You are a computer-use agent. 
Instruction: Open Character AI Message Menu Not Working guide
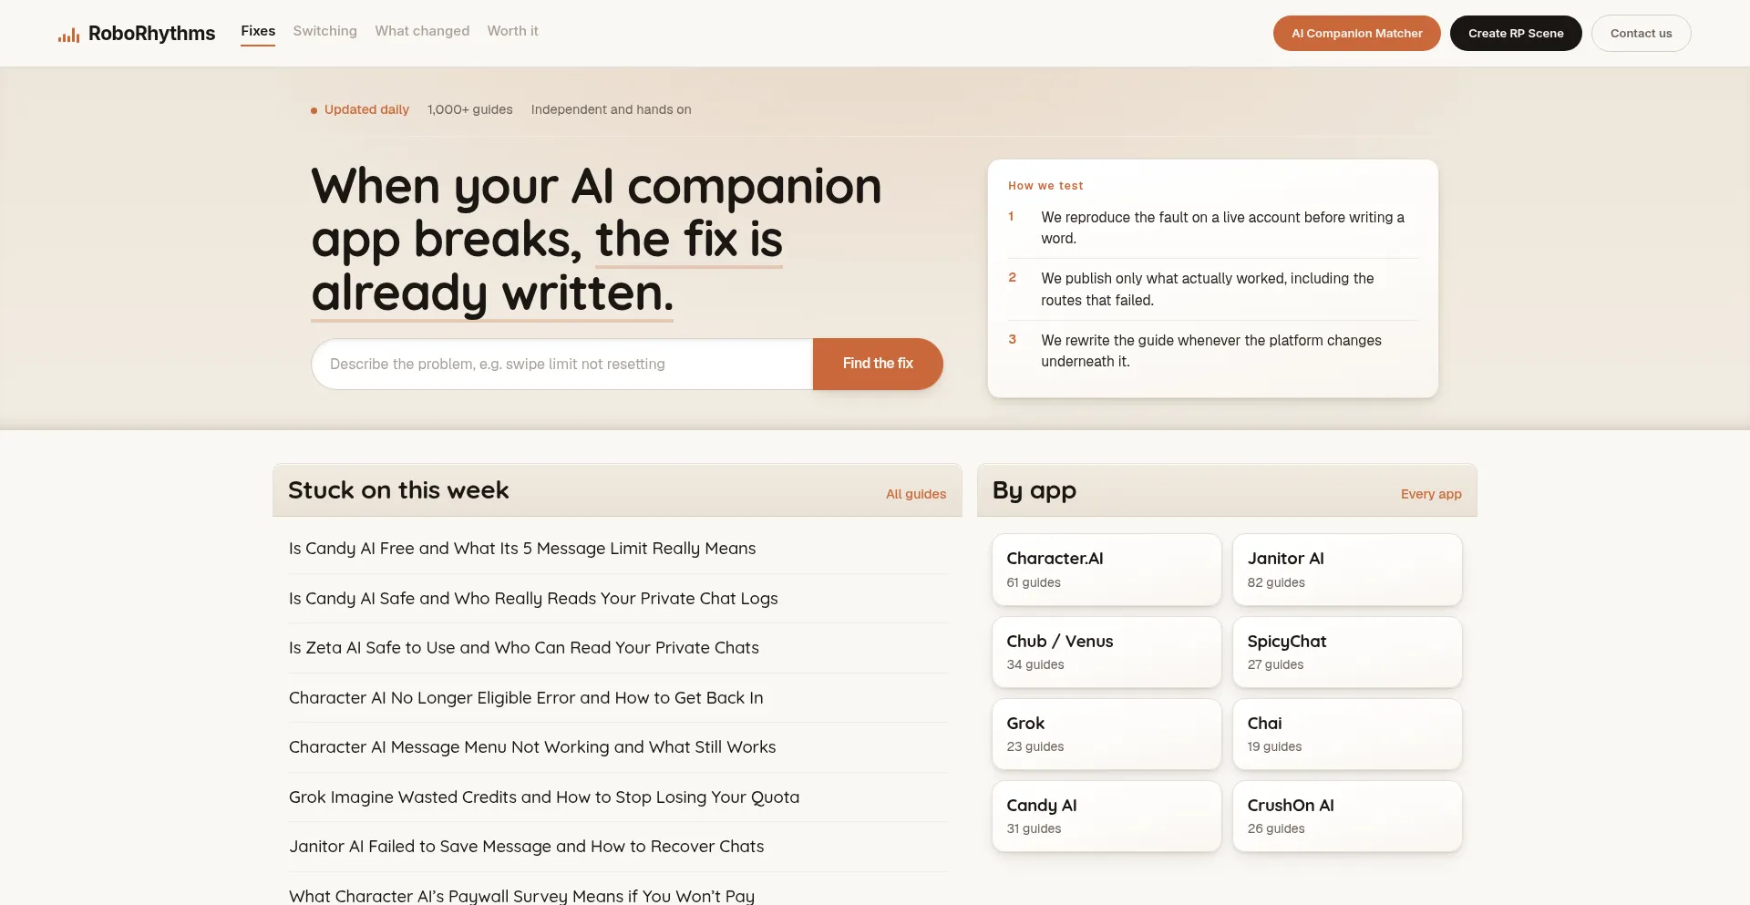[x=532, y=747]
